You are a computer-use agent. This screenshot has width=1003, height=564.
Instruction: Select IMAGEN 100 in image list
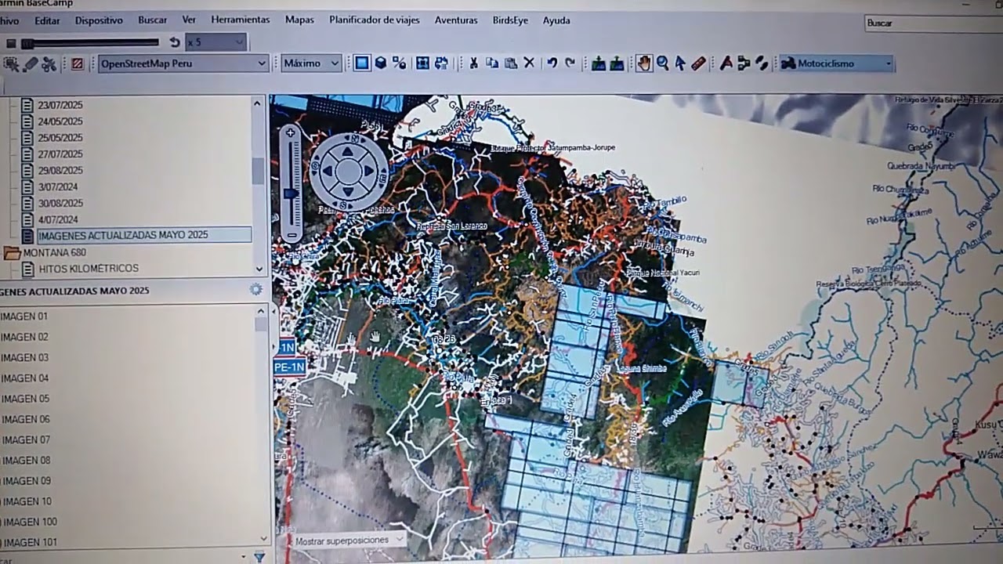[29, 522]
